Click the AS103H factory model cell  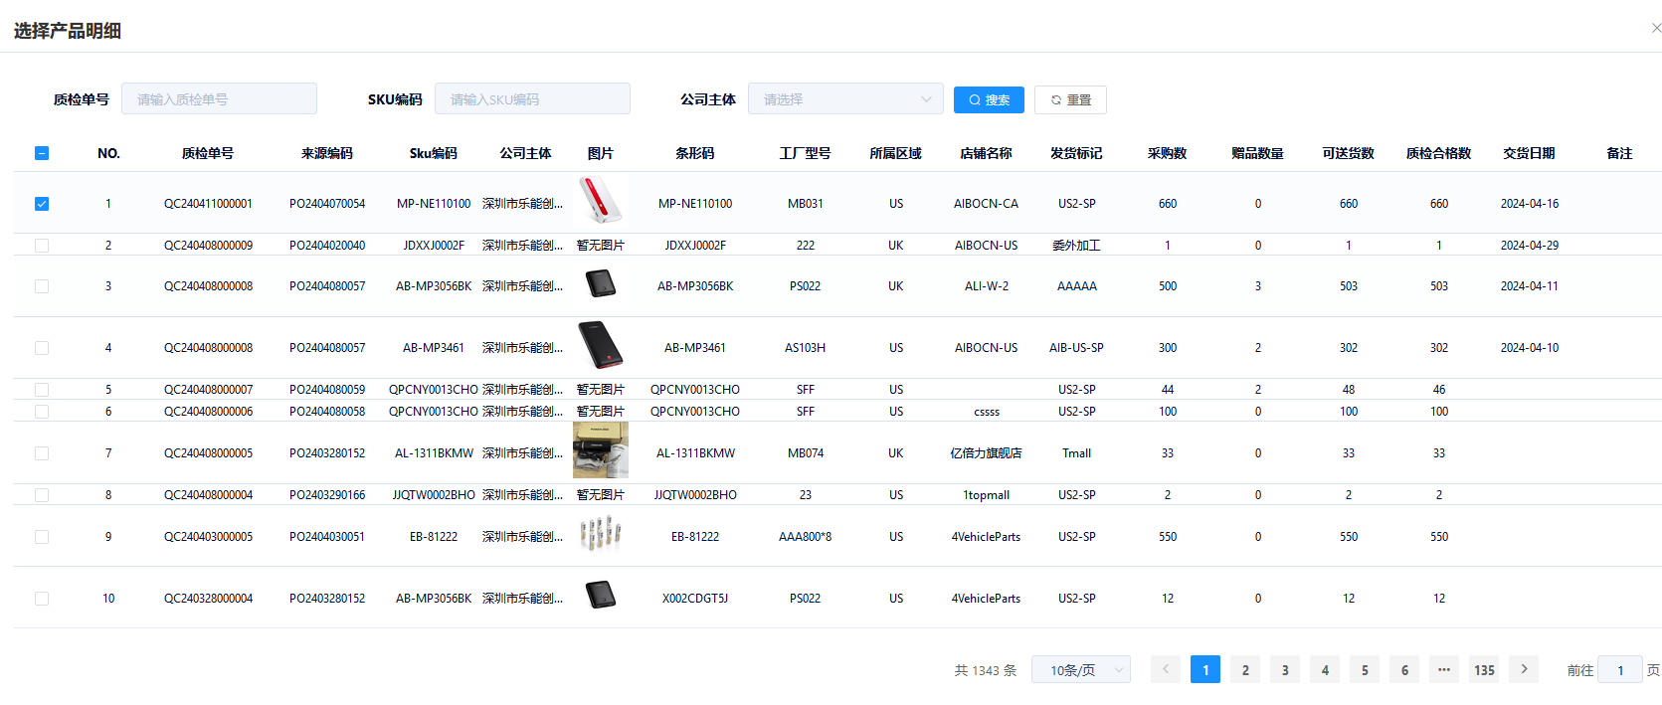click(806, 348)
